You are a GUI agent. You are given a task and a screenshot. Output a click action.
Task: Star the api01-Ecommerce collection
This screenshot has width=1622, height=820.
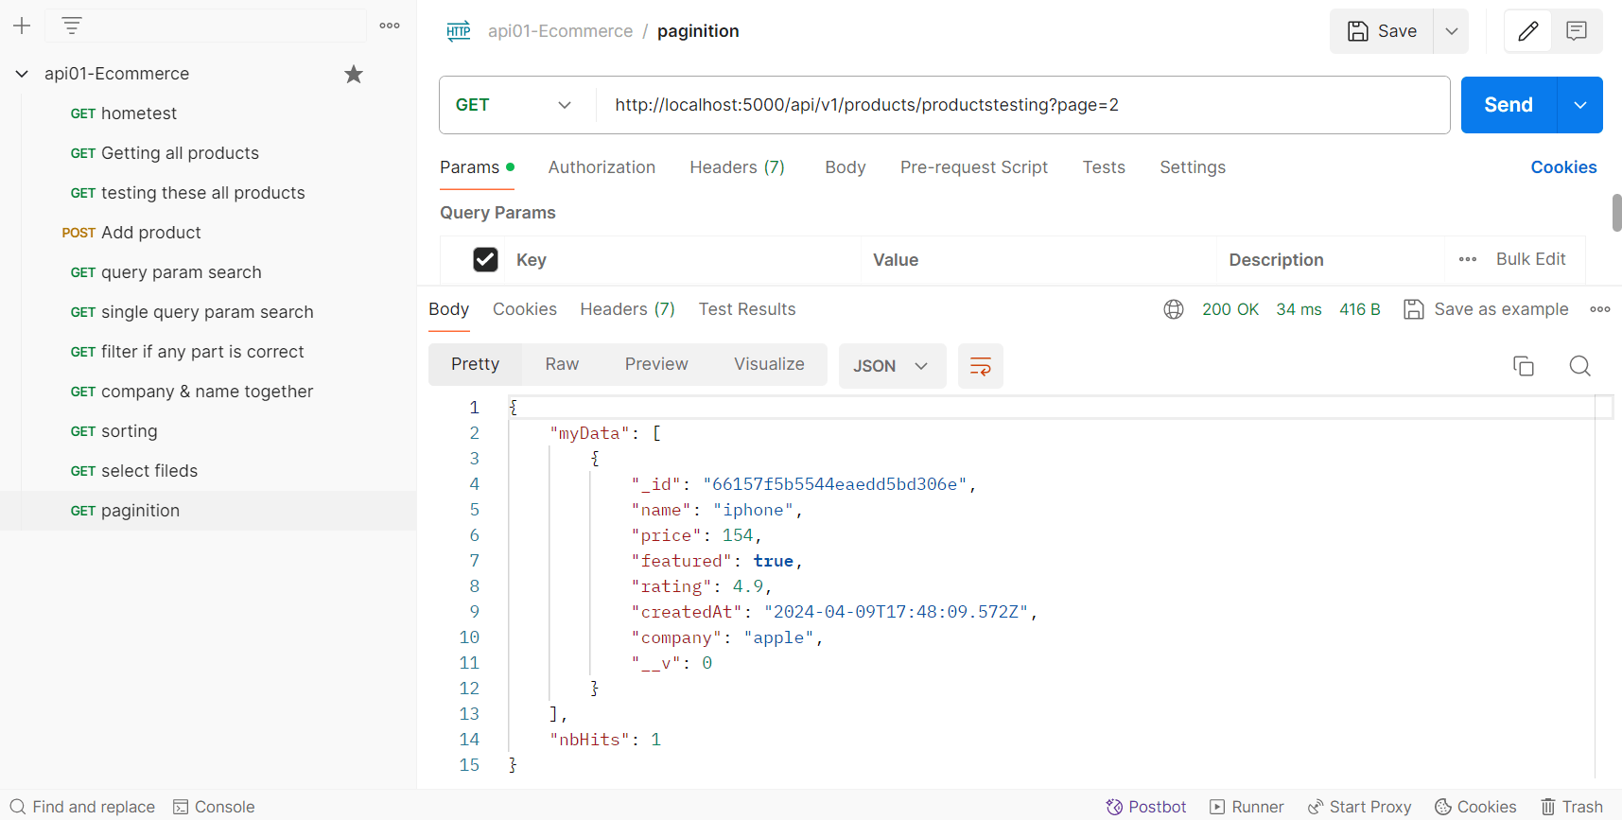click(x=354, y=74)
